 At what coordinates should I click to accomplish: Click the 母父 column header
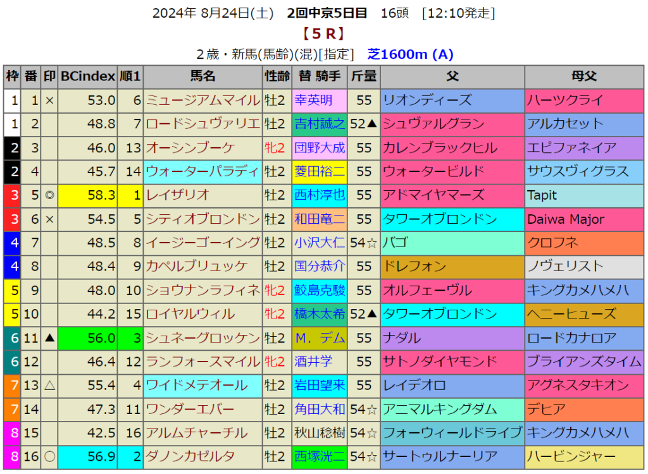point(583,76)
